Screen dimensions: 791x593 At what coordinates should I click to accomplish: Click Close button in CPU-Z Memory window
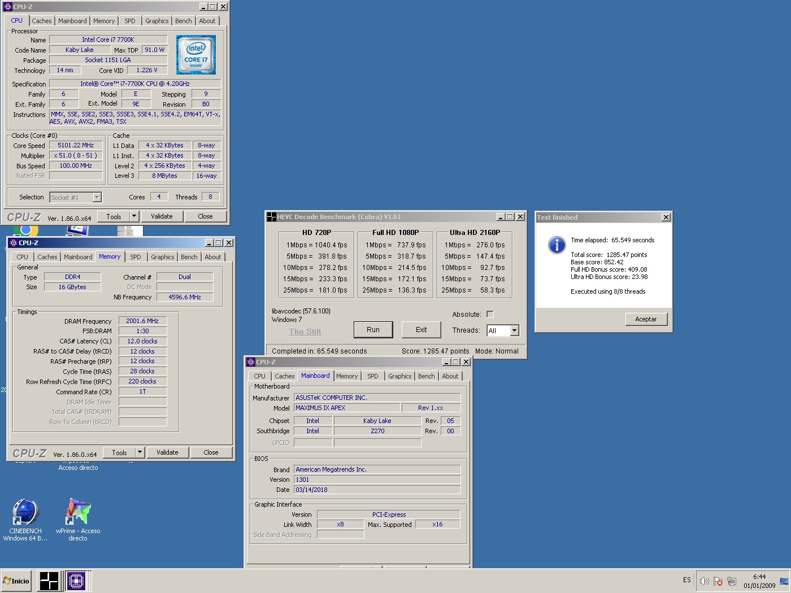[211, 452]
